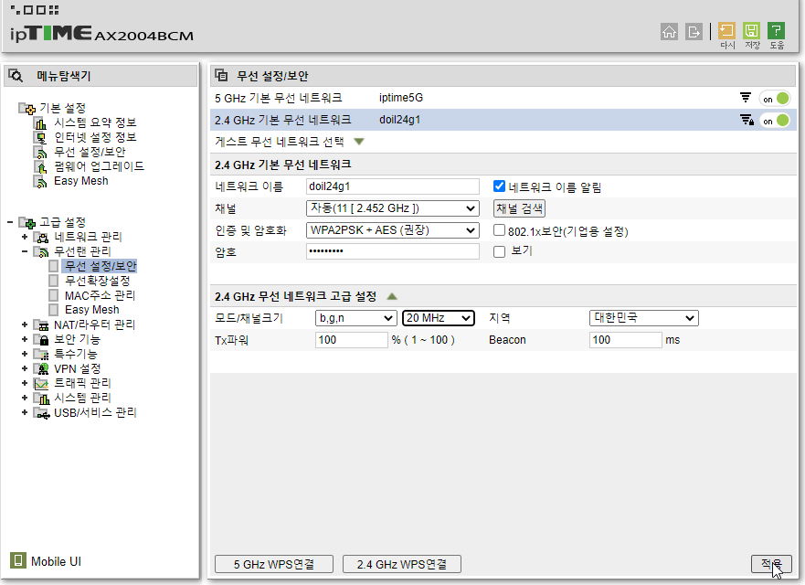Image resolution: width=805 pixels, height=585 pixels.
Task: Expand the NAT/라우터 관리 tree node
Action: [x=24, y=325]
